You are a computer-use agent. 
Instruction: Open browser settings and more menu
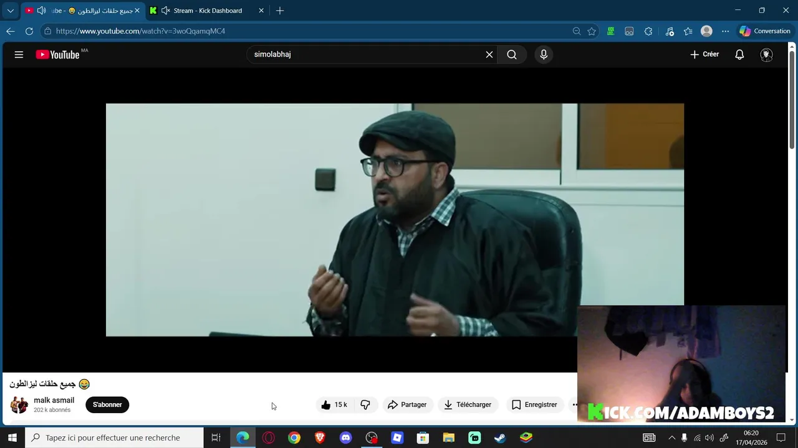pos(725,31)
